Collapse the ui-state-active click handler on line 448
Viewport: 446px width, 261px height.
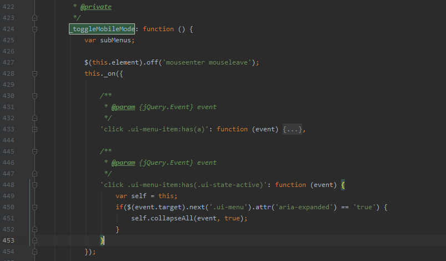tap(34, 185)
